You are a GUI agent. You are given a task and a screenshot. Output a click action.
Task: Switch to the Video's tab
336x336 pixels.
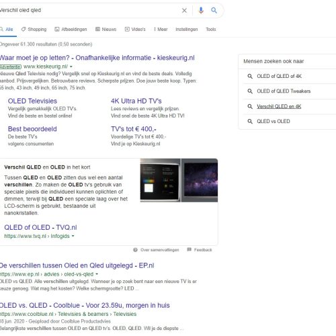(x=135, y=30)
